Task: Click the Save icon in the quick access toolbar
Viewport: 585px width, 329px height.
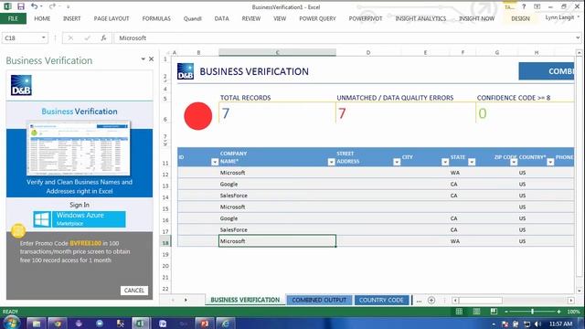Action: click(x=21, y=6)
